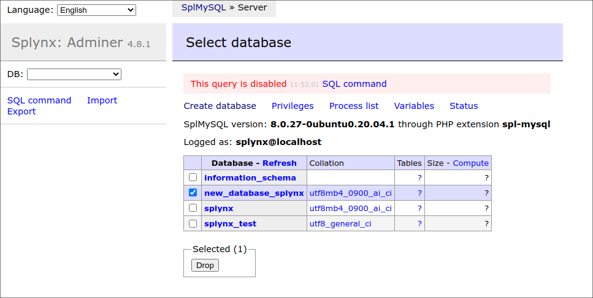View server Variables
This screenshot has width=593, height=298.
point(414,106)
